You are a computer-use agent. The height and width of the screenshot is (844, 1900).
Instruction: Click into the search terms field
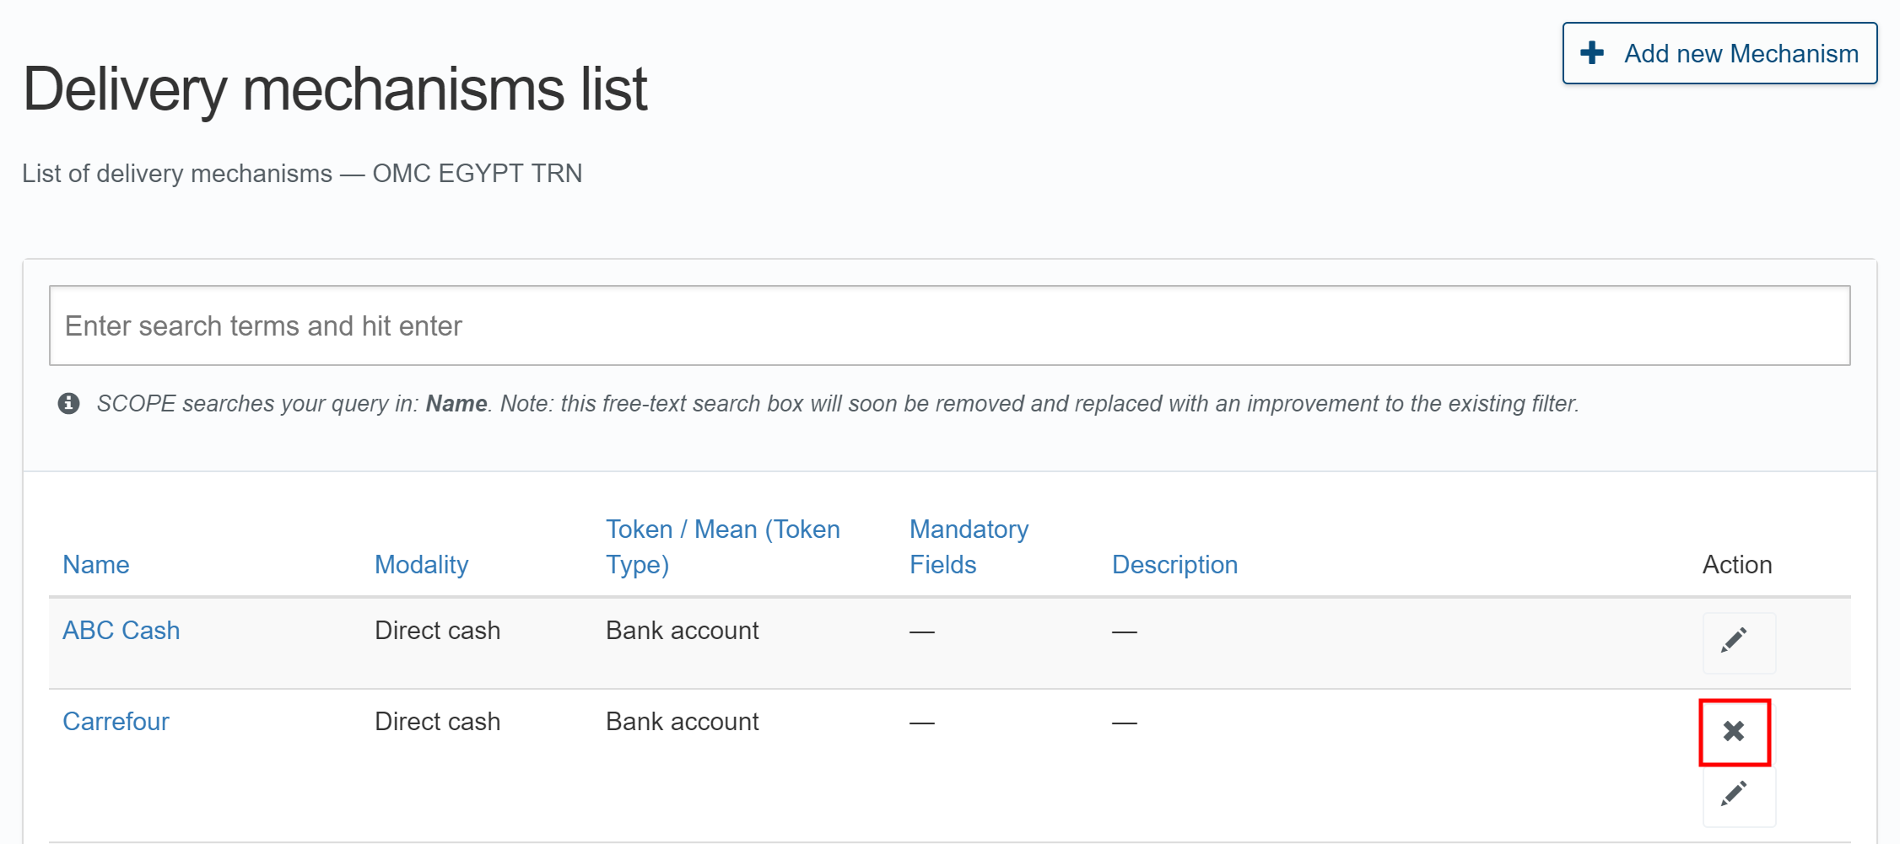click(949, 325)
